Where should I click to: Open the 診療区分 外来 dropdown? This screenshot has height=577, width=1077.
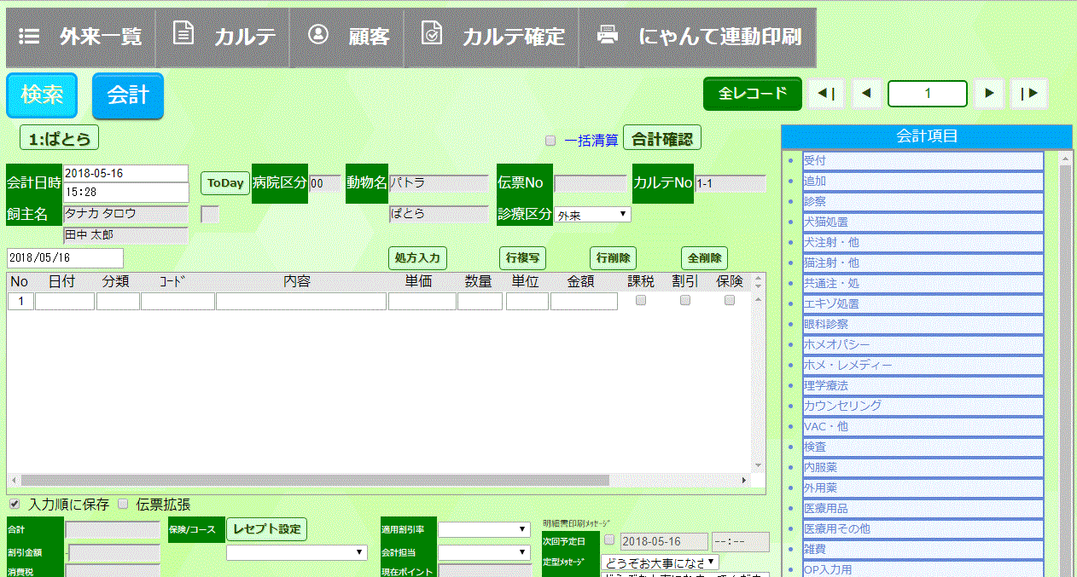click(x=592, y=215)
